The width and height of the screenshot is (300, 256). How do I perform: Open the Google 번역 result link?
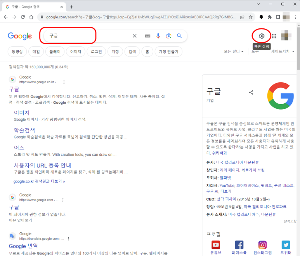(23, 246)
